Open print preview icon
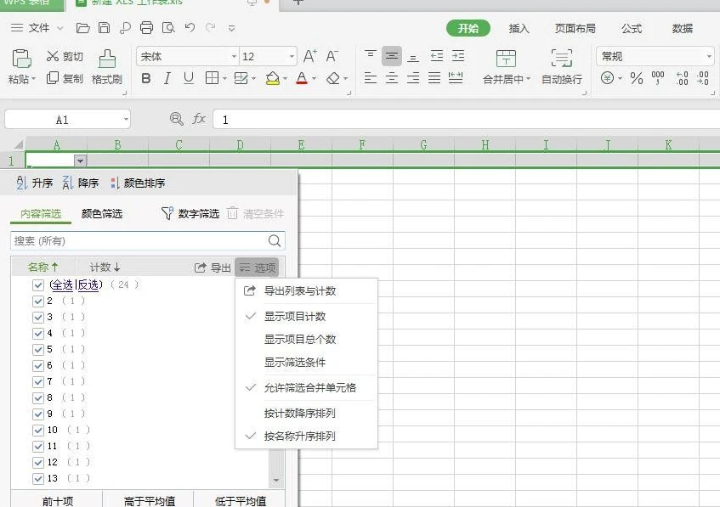This screenshot has width=720, height=507. click(x=168, y=28)
